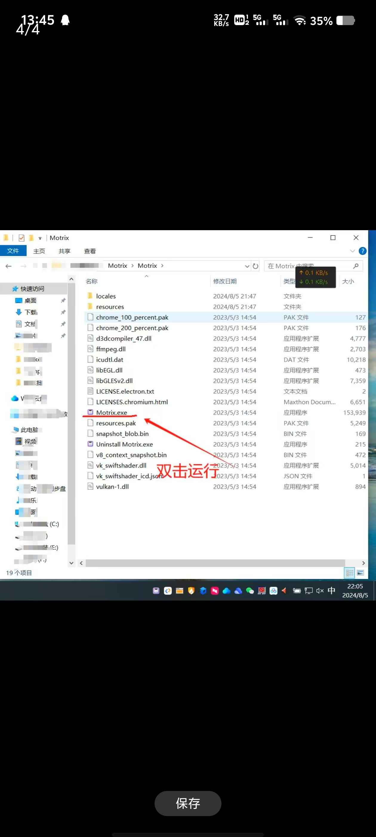This screenshot has height=837, width=376.
Task: Open the Explorer help question-mark icon
Action: point(362,251)
